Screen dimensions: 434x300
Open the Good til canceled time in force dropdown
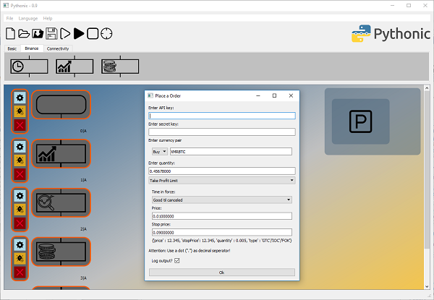(222, 200)
